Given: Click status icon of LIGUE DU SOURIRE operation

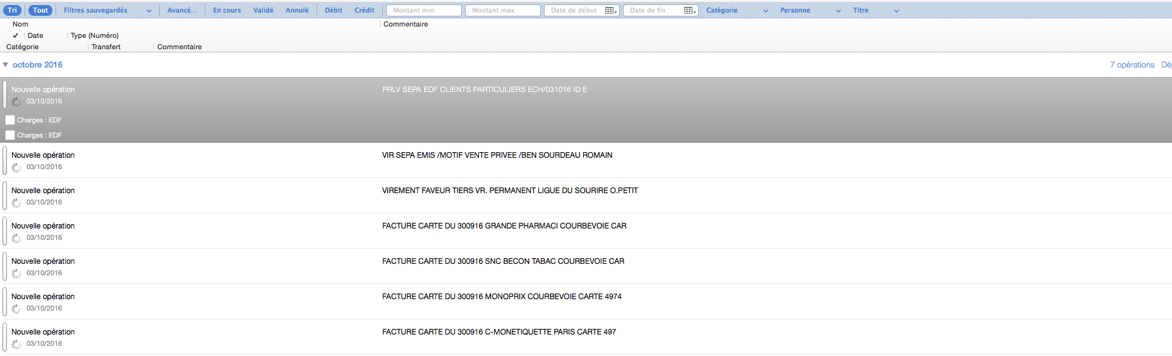Looking at the screenshot, I should tap(16, 203).
